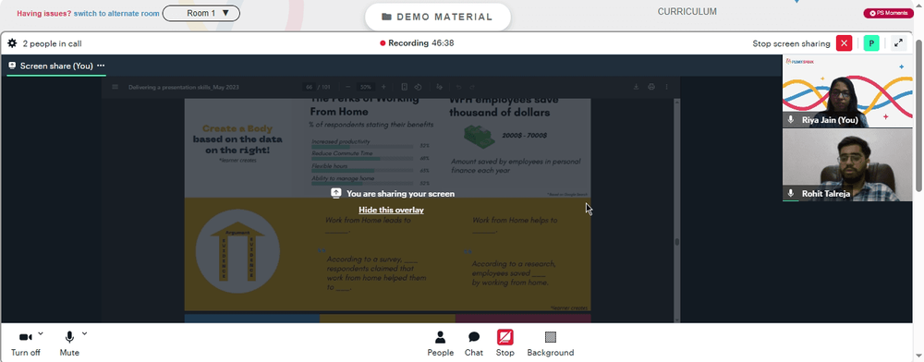The image size is (924, 362).
Task: Expand camera options chevron
Action: (x=40, y=333)
